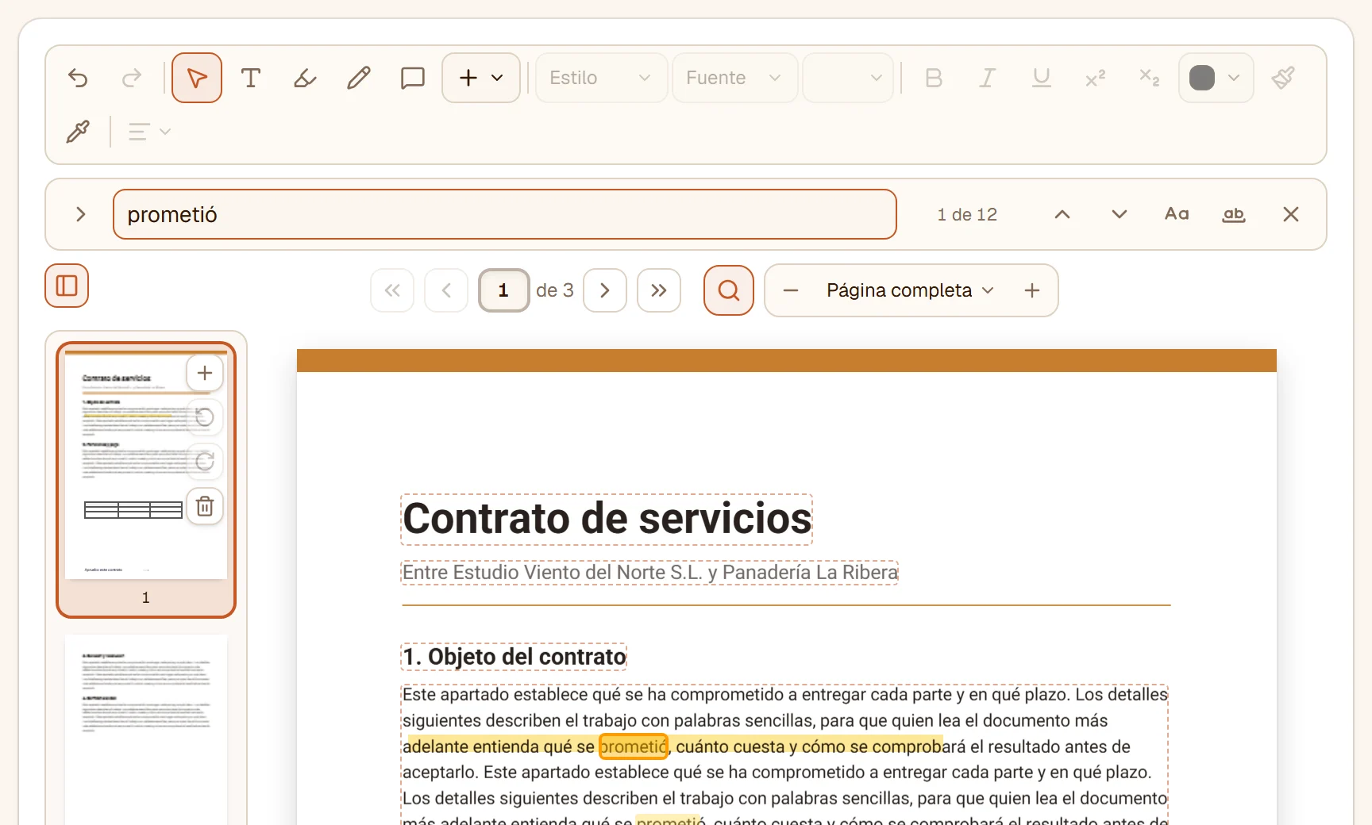Viewport: 1372px width, 825px height.
Task: Toggle the magnifier search button
Action: click(x=729, y=290)
